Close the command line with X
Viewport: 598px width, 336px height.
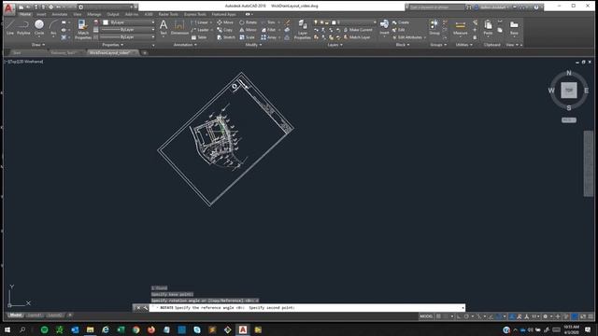click(138, 307)
